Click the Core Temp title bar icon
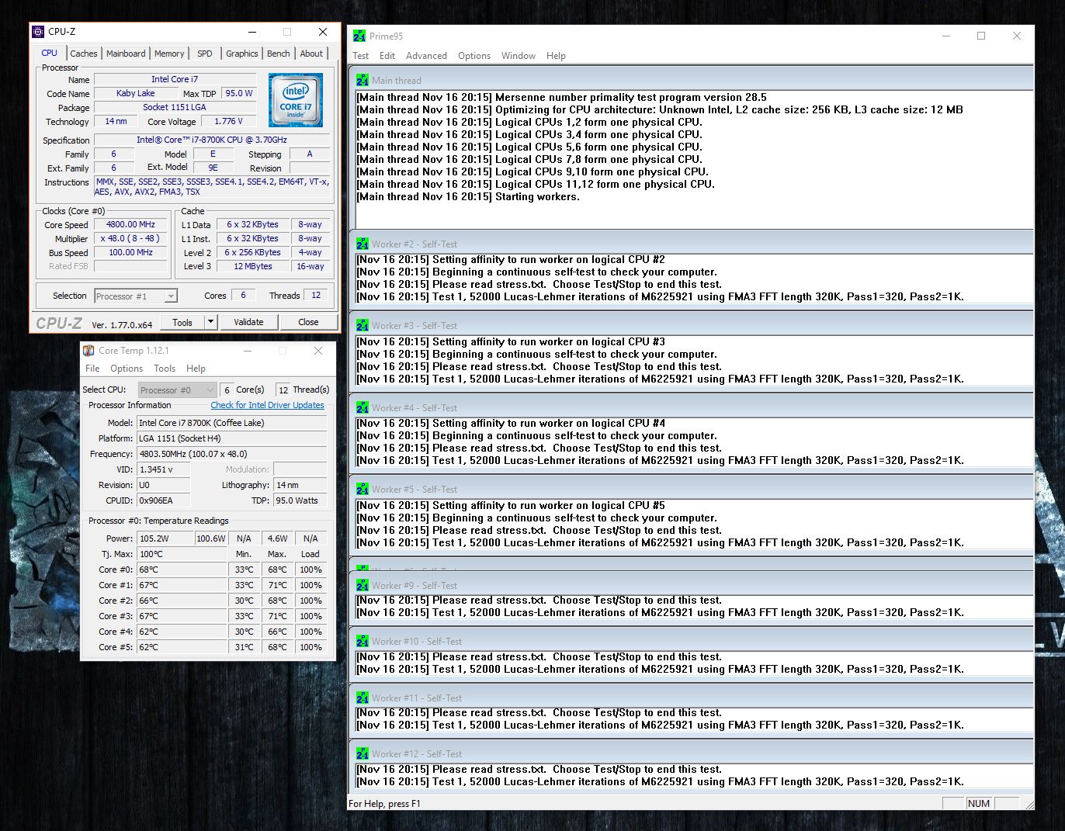The height and width of the screenshot is (831, 1065). point(88,351)
